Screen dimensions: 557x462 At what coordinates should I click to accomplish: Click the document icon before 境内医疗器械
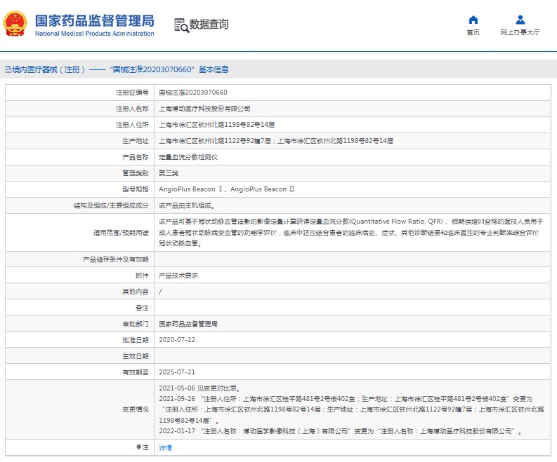coord(8,69)
